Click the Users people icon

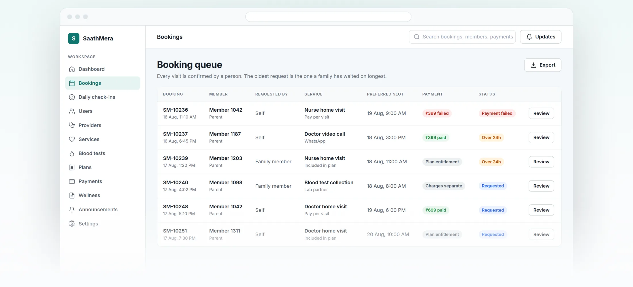pyautogui.click(x=72, y=111)
